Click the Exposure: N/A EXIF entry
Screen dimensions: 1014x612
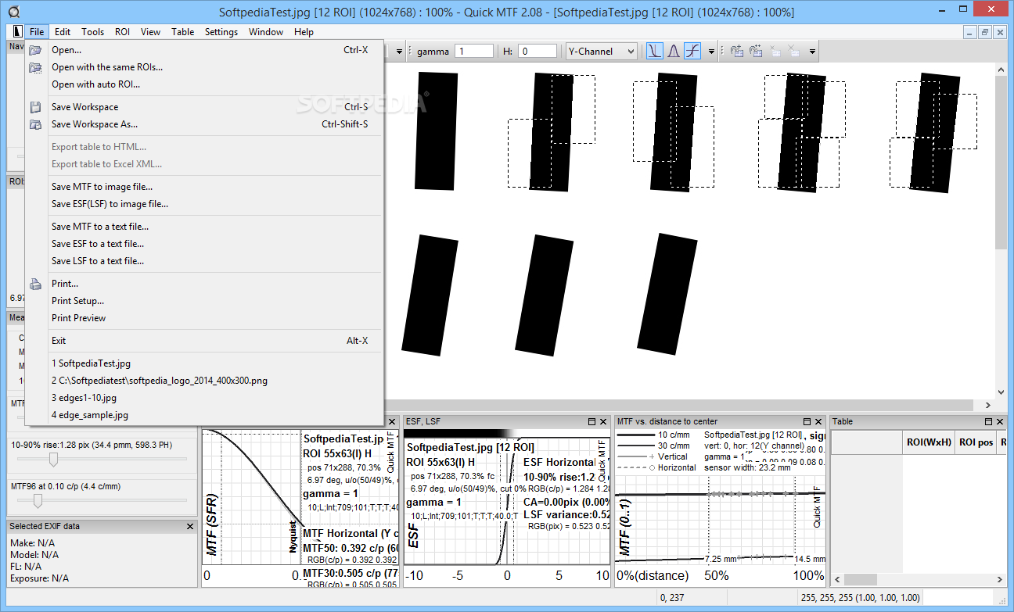point(39,578)
